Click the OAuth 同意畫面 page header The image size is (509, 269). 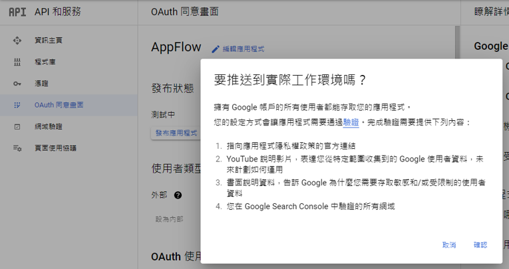pyautogui.click(x=185, y=12)
